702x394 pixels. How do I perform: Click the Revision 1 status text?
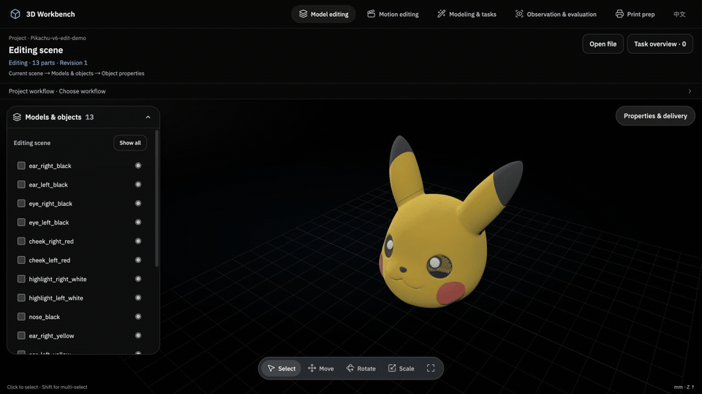click(73, 63)
